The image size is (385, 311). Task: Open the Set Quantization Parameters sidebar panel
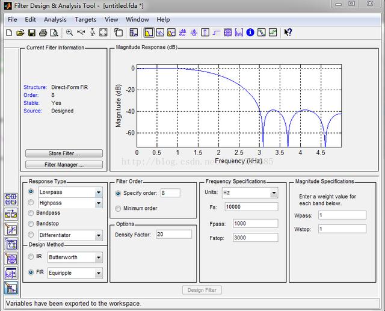point(11,229)
